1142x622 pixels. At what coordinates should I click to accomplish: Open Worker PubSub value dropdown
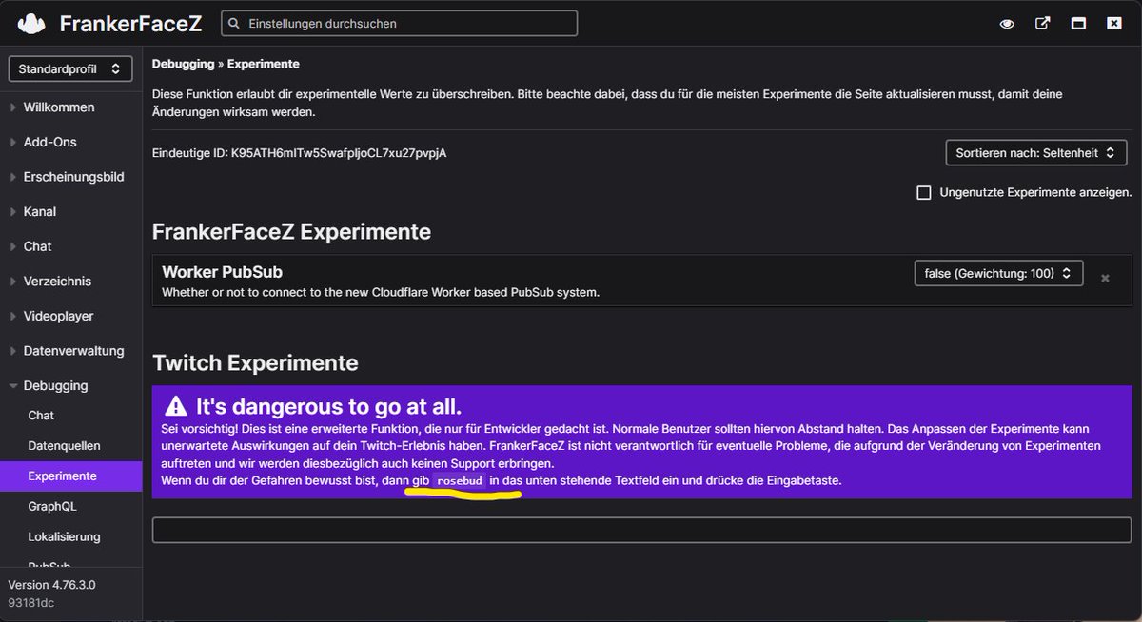[999, 273]
